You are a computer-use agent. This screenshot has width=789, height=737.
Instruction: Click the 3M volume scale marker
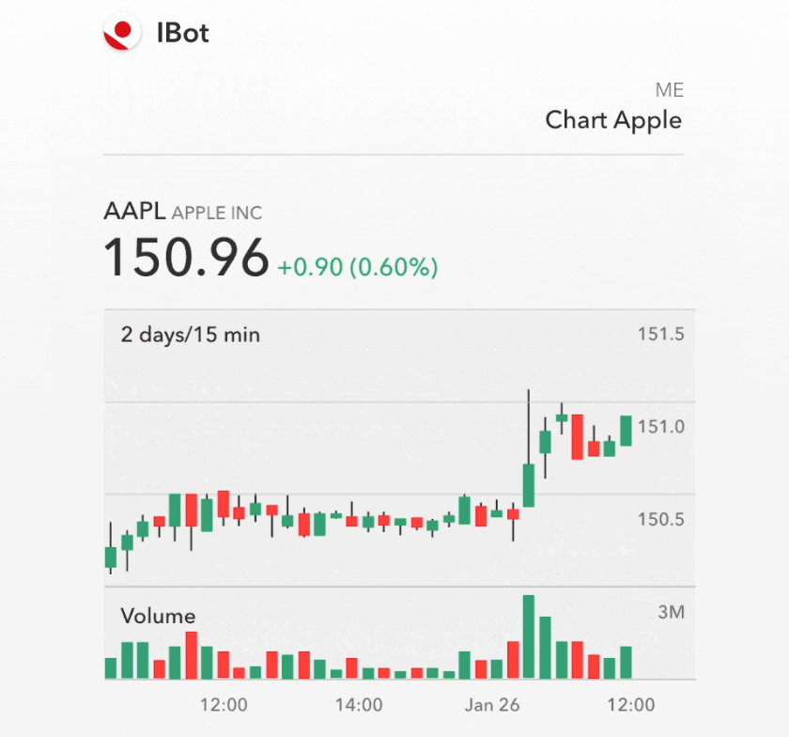(x=673, y=611)
